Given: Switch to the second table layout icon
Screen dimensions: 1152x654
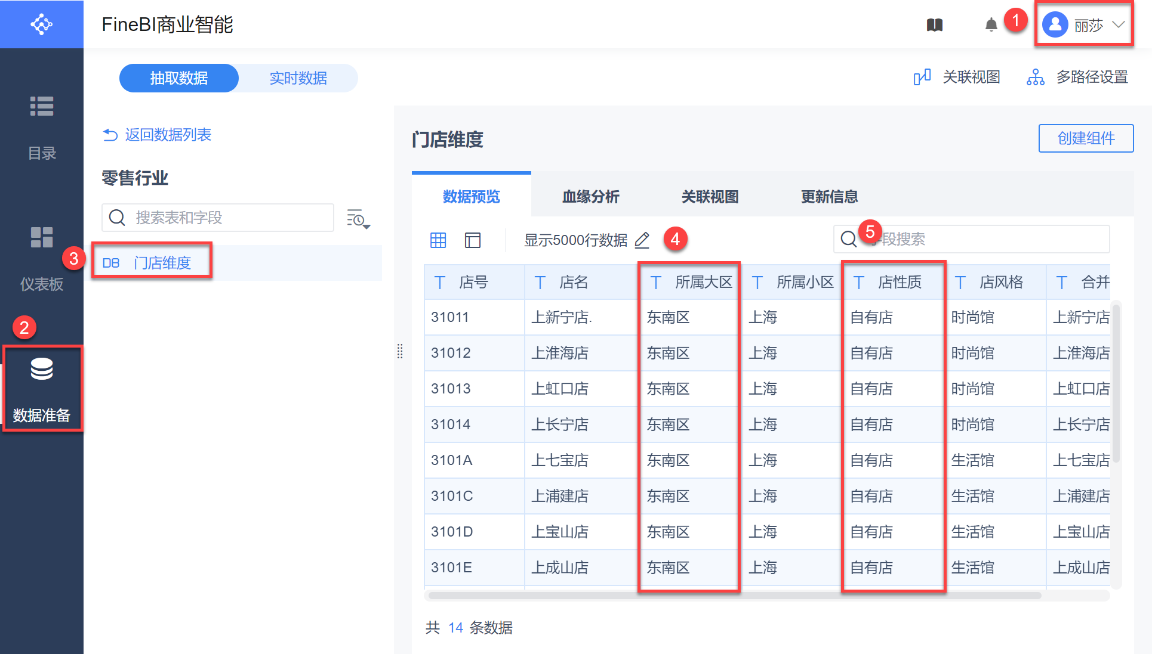Looking at the screenshot, I should [473, 240].
